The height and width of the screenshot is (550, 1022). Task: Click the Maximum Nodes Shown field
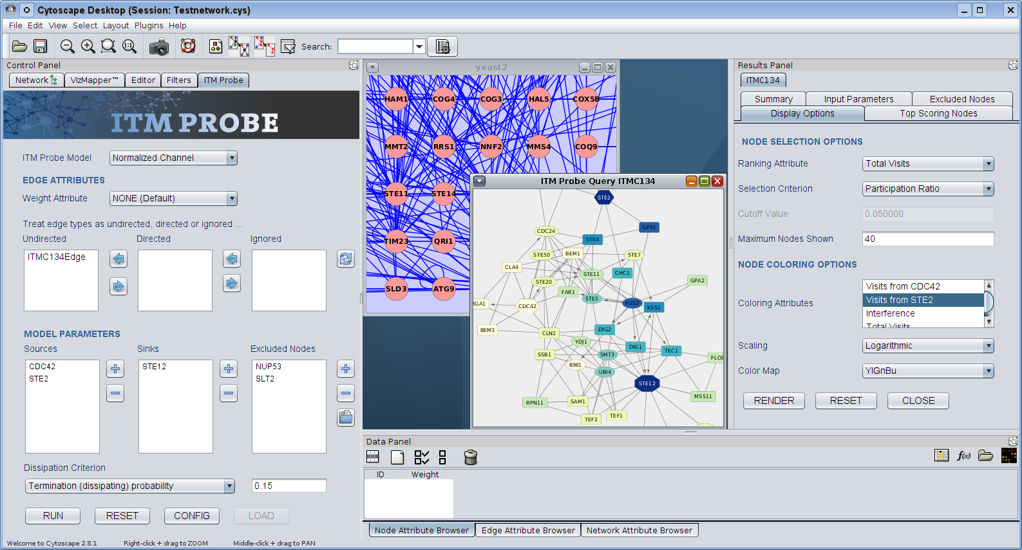pos(928,239)
